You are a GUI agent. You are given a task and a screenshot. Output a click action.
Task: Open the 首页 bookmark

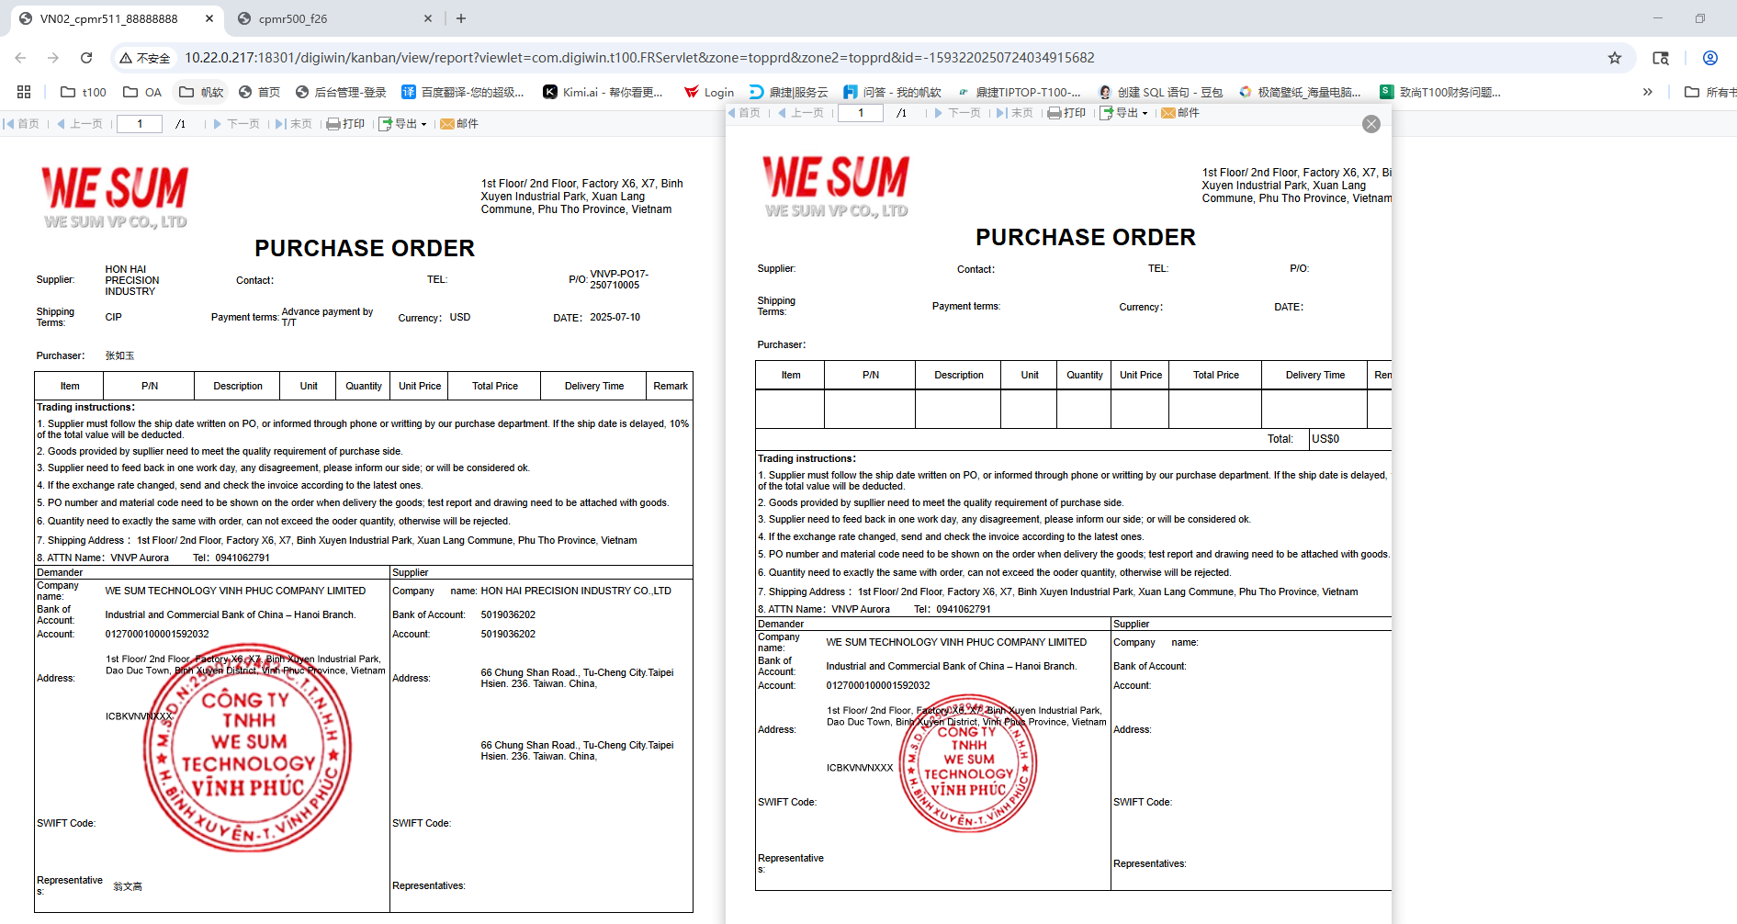[259, 92]
